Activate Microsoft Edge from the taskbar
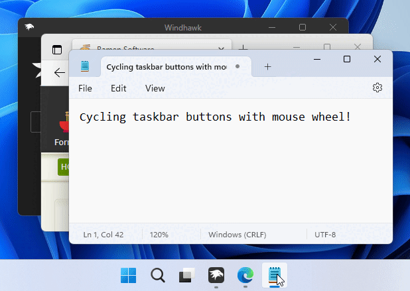Image resolution: width=410 pixels, height=291 pixels. coord(245,275)
